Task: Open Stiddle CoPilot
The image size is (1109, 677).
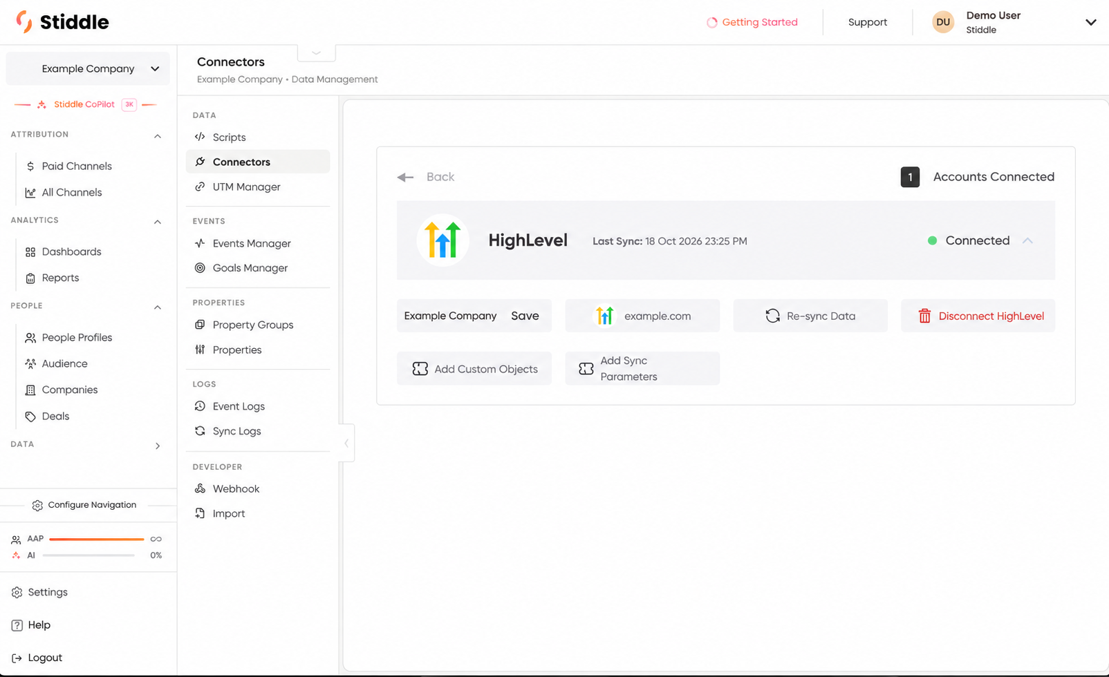Action: coord(84,104)
